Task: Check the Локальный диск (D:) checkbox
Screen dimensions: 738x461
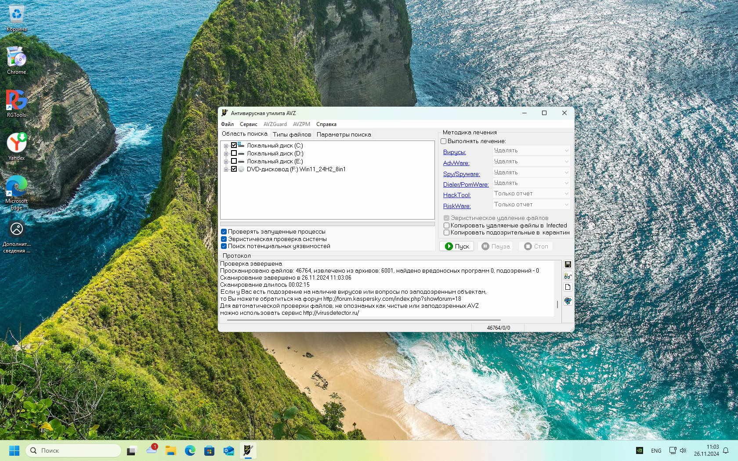Action: (x=234, y=153)
